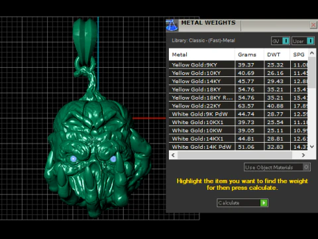The width and height of the screenshot is (318, 239).
Task: Click the 44.74 grams value
Action: (246, 114)
